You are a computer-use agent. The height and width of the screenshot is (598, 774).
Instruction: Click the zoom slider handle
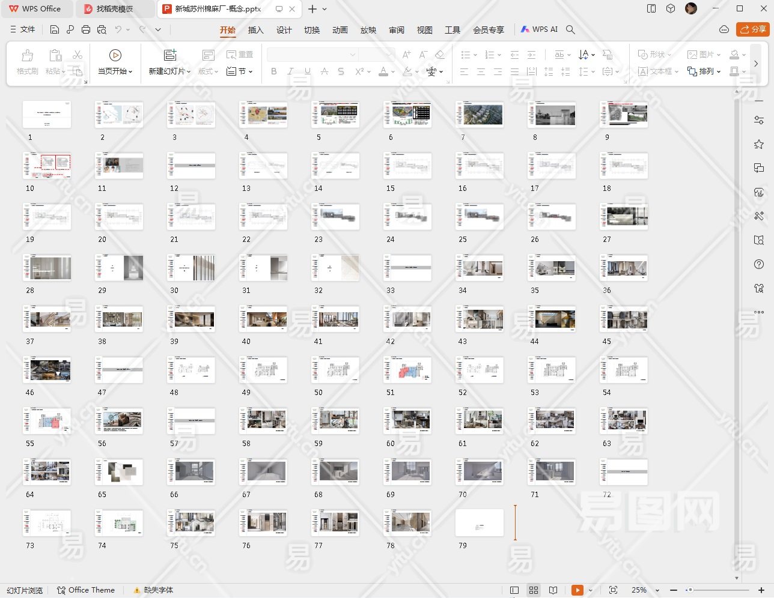pos(690,590)
